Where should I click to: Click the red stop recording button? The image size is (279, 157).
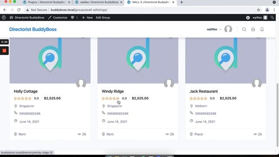coord(4,51)
